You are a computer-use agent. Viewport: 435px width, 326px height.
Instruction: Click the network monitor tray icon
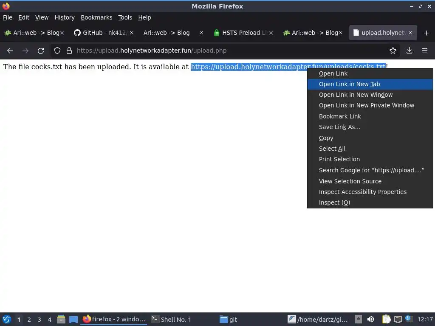pyautogui.click(x=398, y=319)
